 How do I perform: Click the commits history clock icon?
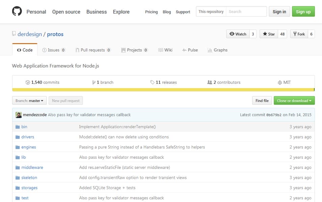28,82
